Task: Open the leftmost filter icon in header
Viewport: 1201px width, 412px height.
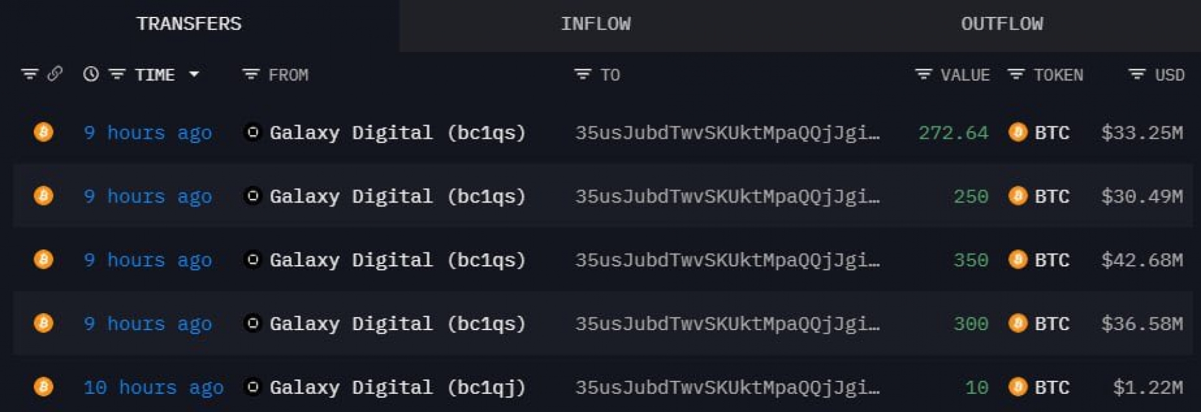Action: coord(29,74)
